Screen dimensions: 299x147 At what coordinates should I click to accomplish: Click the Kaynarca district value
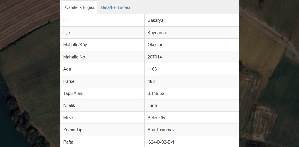coord(157,33)
